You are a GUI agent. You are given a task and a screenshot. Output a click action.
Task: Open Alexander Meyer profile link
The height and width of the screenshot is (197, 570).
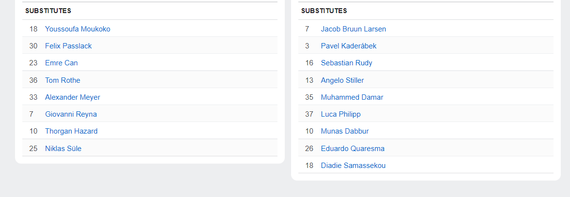click(72, 97)
